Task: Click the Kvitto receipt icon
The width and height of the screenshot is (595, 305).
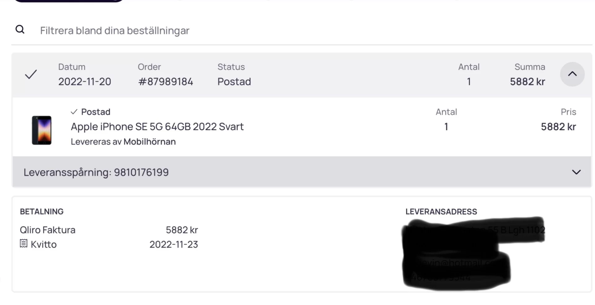Action: click(x=24, y=244)
